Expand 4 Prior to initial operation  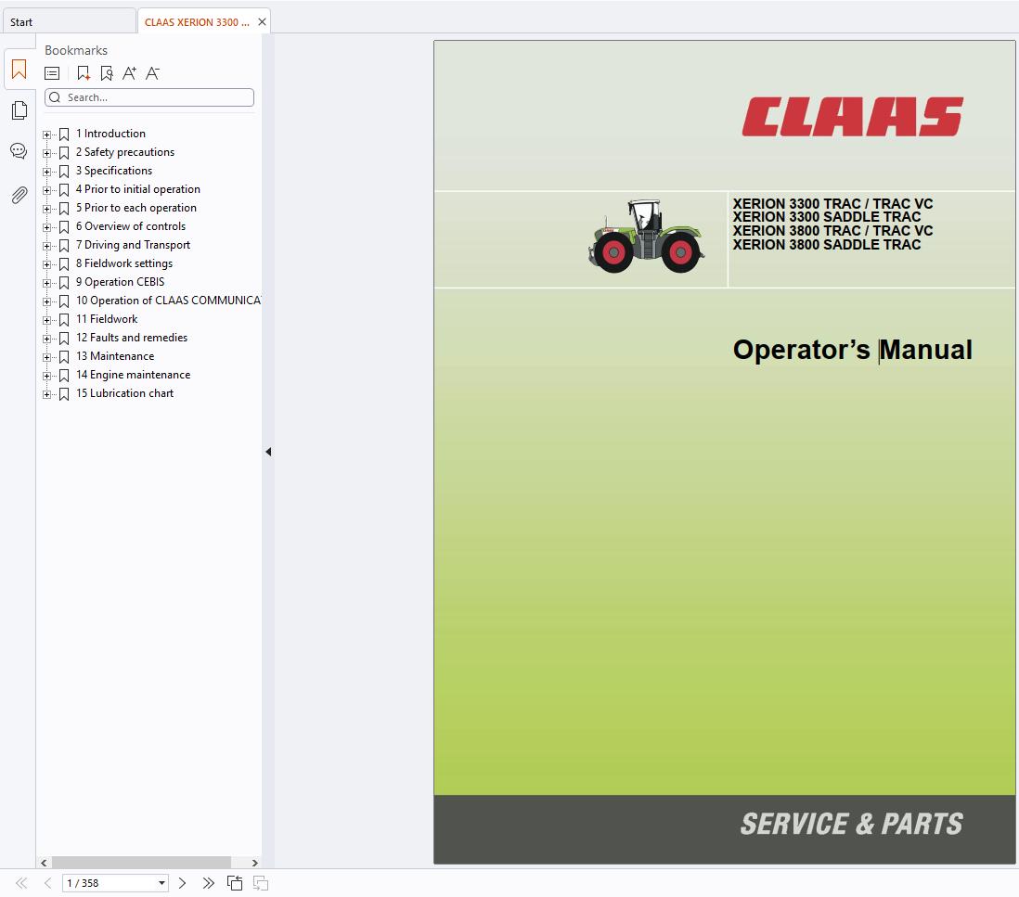[46, 190]
